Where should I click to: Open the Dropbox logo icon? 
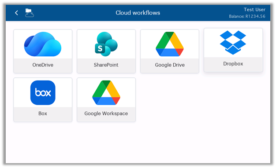(233, 43)
